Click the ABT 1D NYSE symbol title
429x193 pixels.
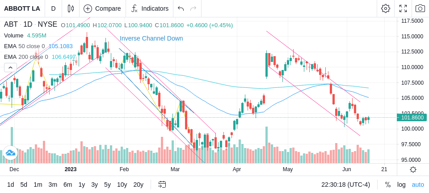(30, 25)
